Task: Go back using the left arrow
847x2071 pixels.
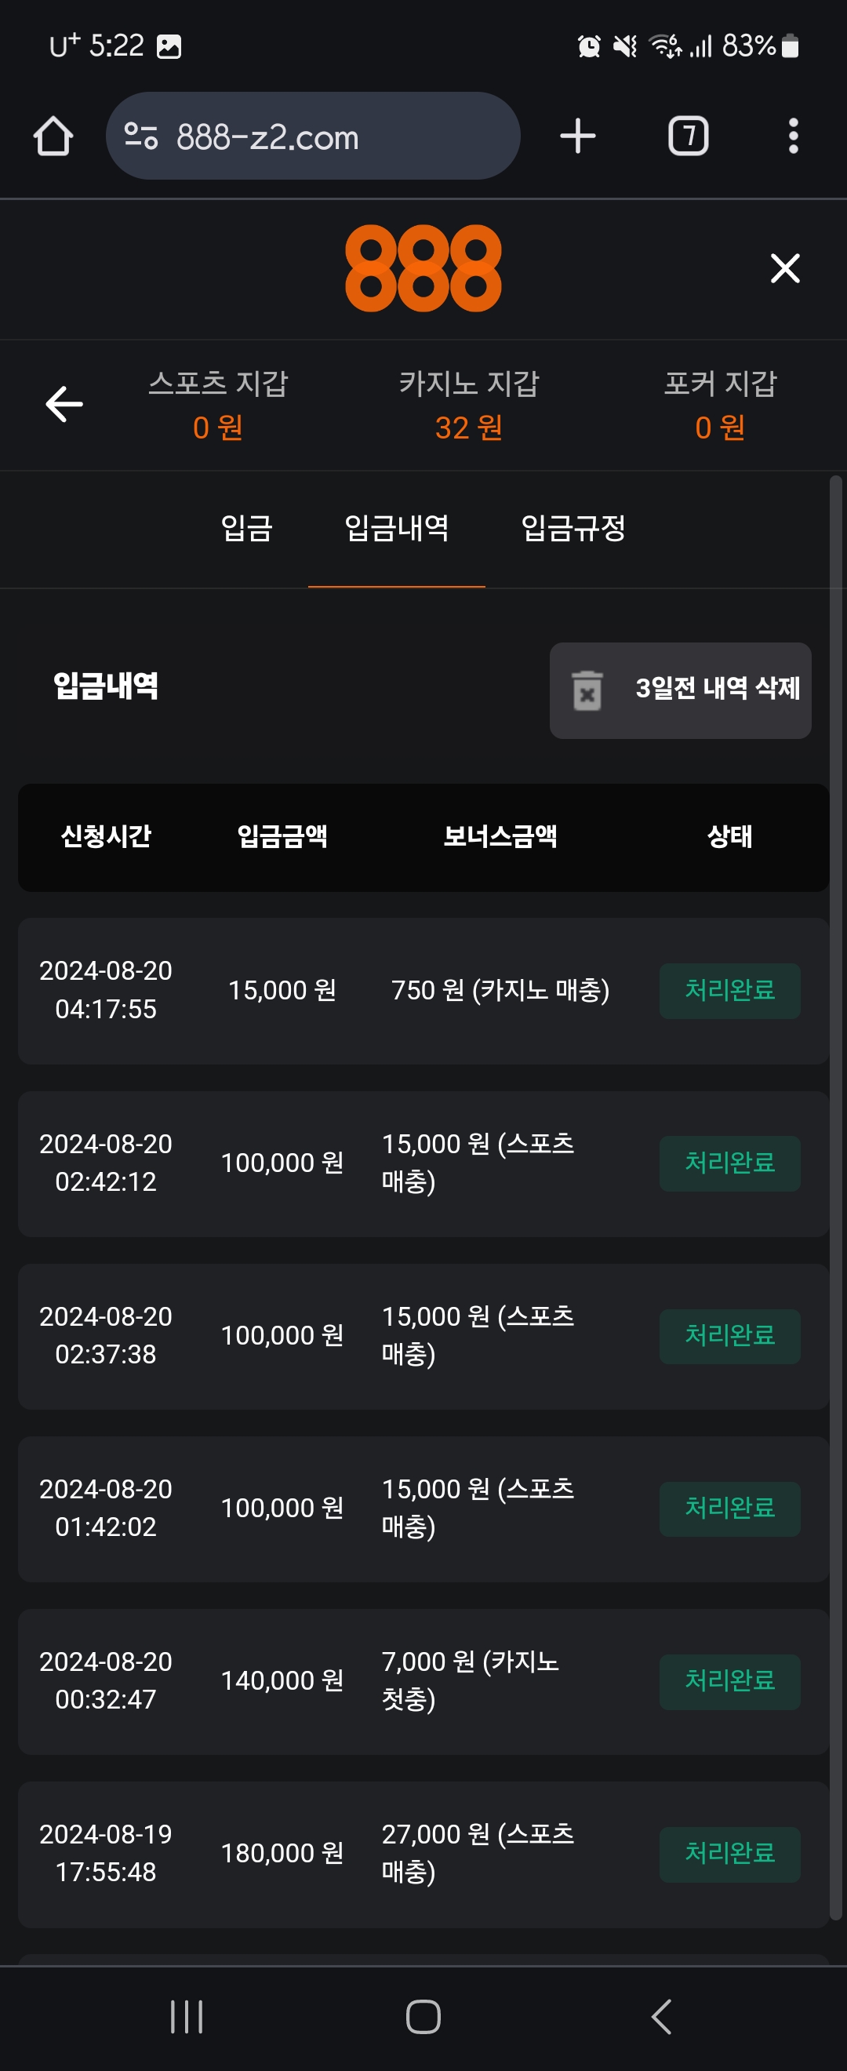Action: (64, 403)
